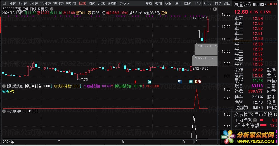Open the 统计 statistics tool

[x=178, y=3]
